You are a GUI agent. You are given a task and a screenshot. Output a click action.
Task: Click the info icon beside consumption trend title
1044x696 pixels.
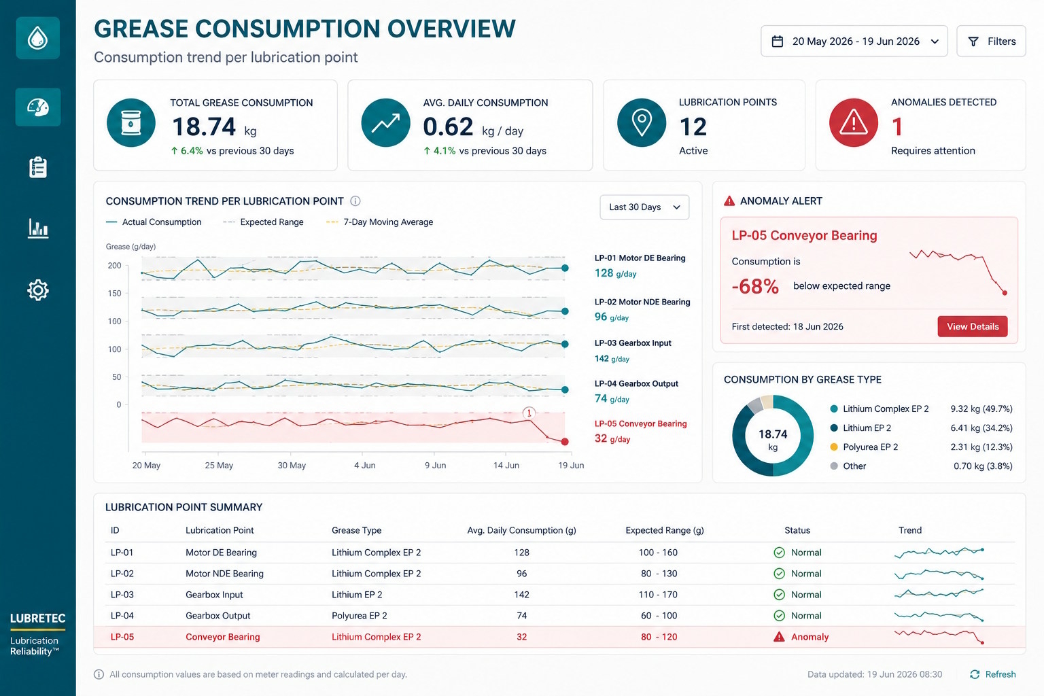coord(355,201)
